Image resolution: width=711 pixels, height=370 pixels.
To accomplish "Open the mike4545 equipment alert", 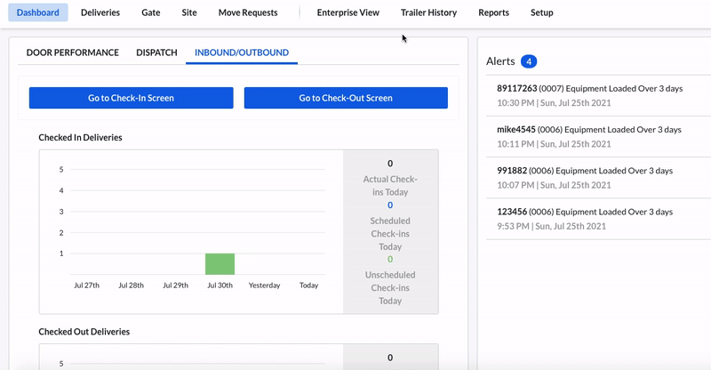I will (588, 136).
